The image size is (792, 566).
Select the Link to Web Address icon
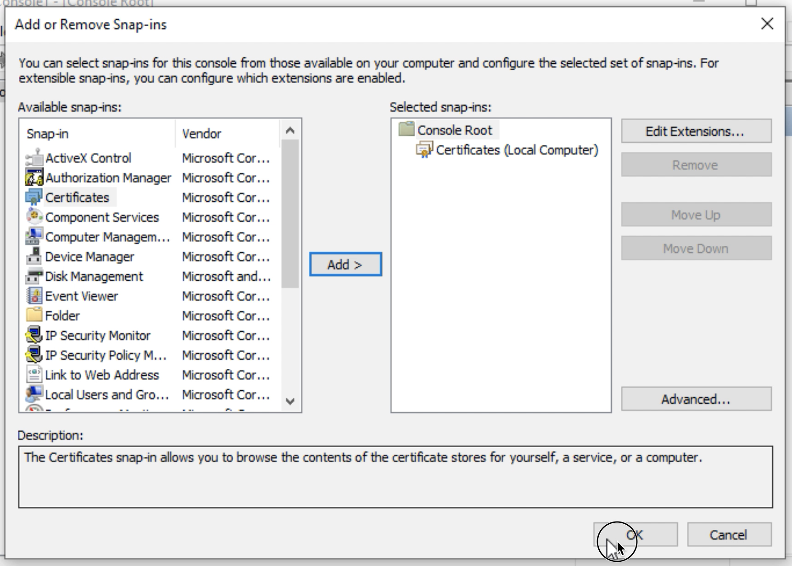tap(34, 375)
